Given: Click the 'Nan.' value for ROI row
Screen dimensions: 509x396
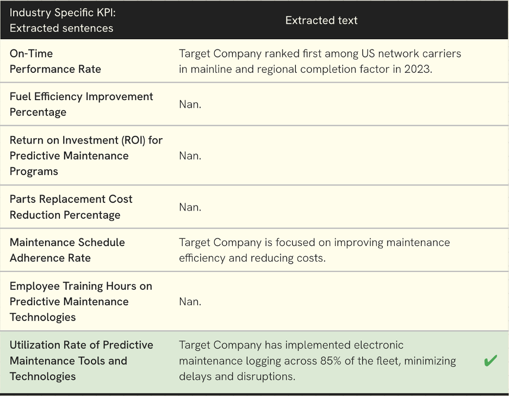Looking at the screenshot, I should (190, 156).
